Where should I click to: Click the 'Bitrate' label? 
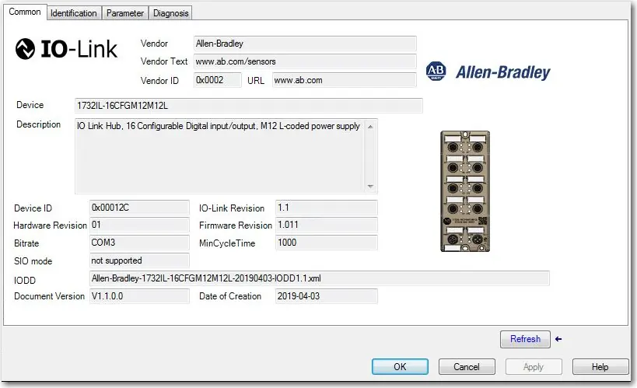pos(26,243)
